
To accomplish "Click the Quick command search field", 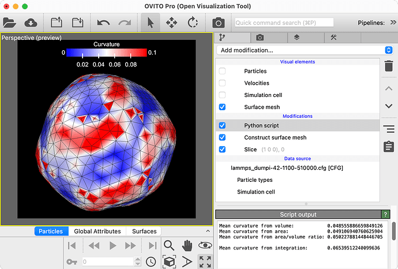I will click(284, 23).
